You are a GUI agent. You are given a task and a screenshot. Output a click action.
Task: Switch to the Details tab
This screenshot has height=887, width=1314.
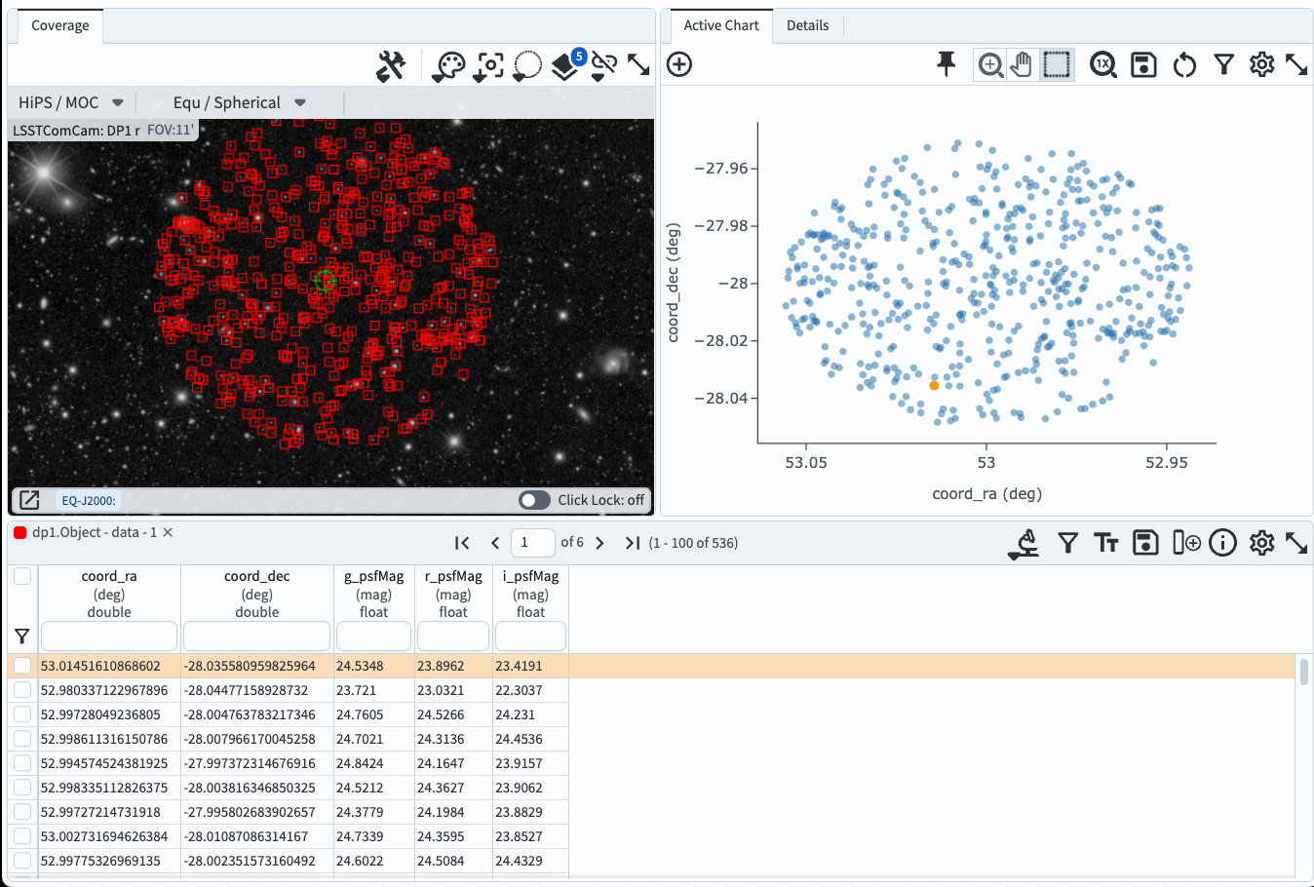click(x=807, y=25)
